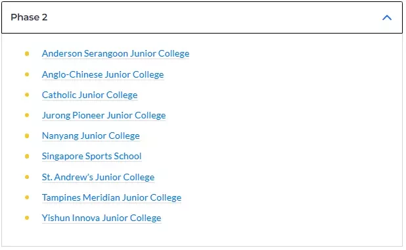Click the yellow bullet beside Anderson Serangoon

click(x=27, y=54)
